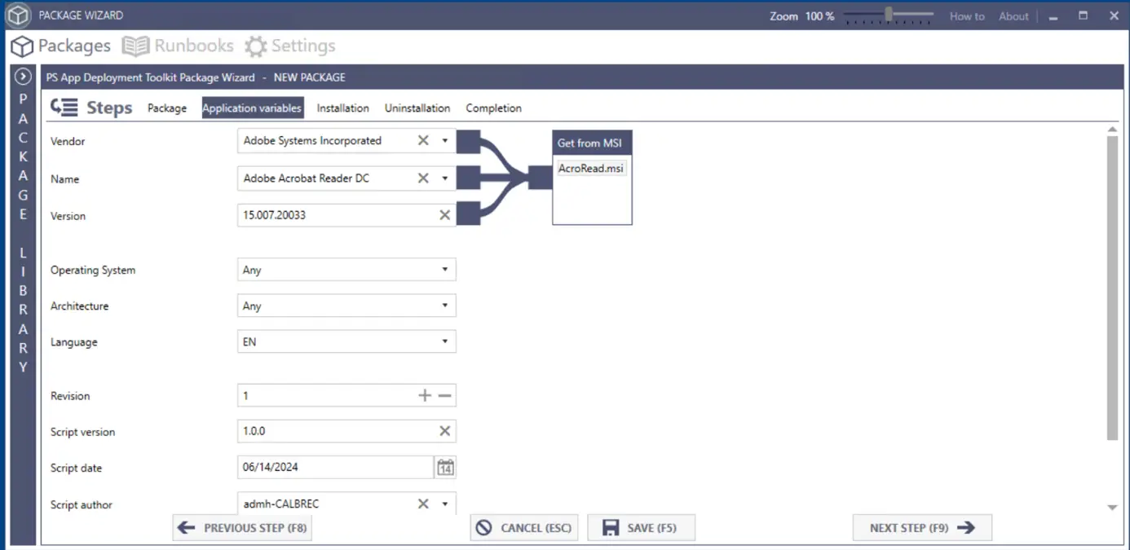Adjust the Zoom slider handle
The height and width of the screenshot is (550, 1130).
click(889, 14)
